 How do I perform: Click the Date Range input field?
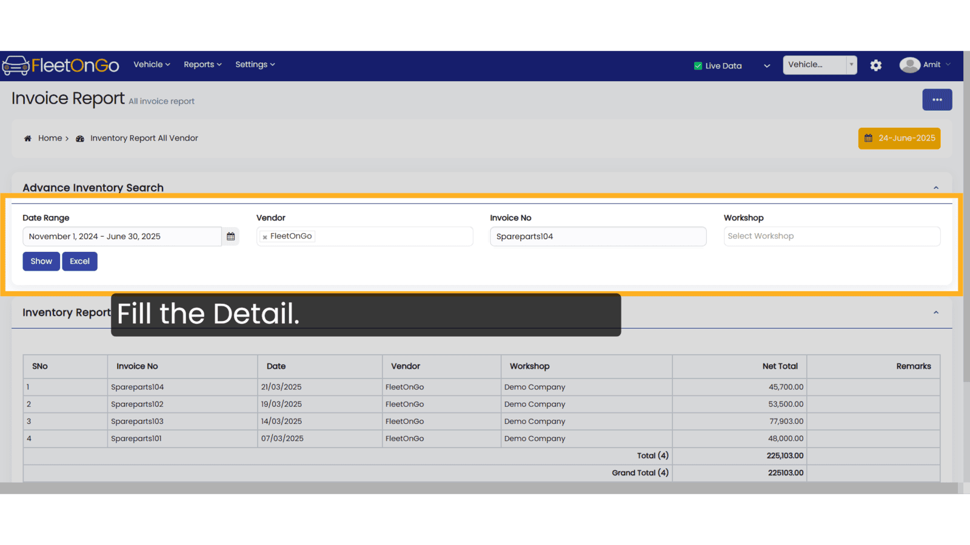coord(122,237)
